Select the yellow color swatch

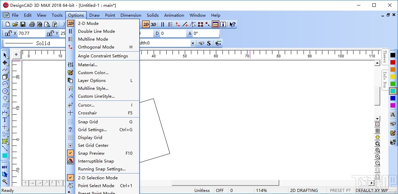tap(393, 77)
